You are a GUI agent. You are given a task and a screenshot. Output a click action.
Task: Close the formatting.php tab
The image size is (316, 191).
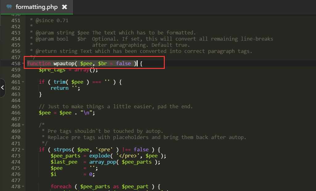[64, 7]
